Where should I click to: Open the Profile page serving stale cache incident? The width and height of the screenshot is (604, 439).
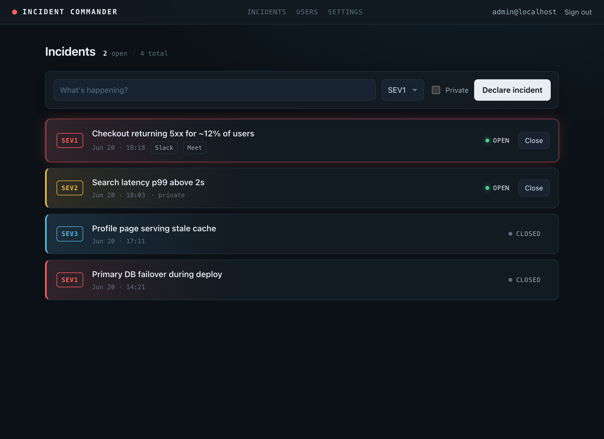[x=154, y=229]
